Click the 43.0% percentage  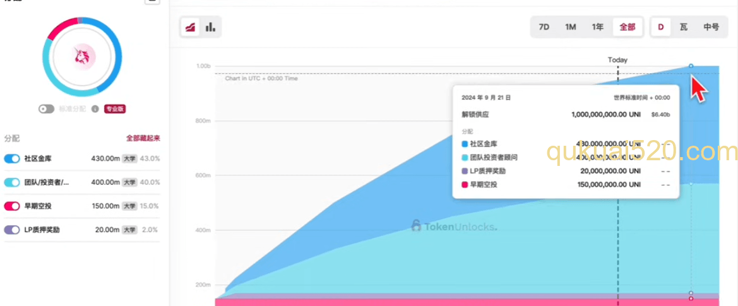click(150, 159)
